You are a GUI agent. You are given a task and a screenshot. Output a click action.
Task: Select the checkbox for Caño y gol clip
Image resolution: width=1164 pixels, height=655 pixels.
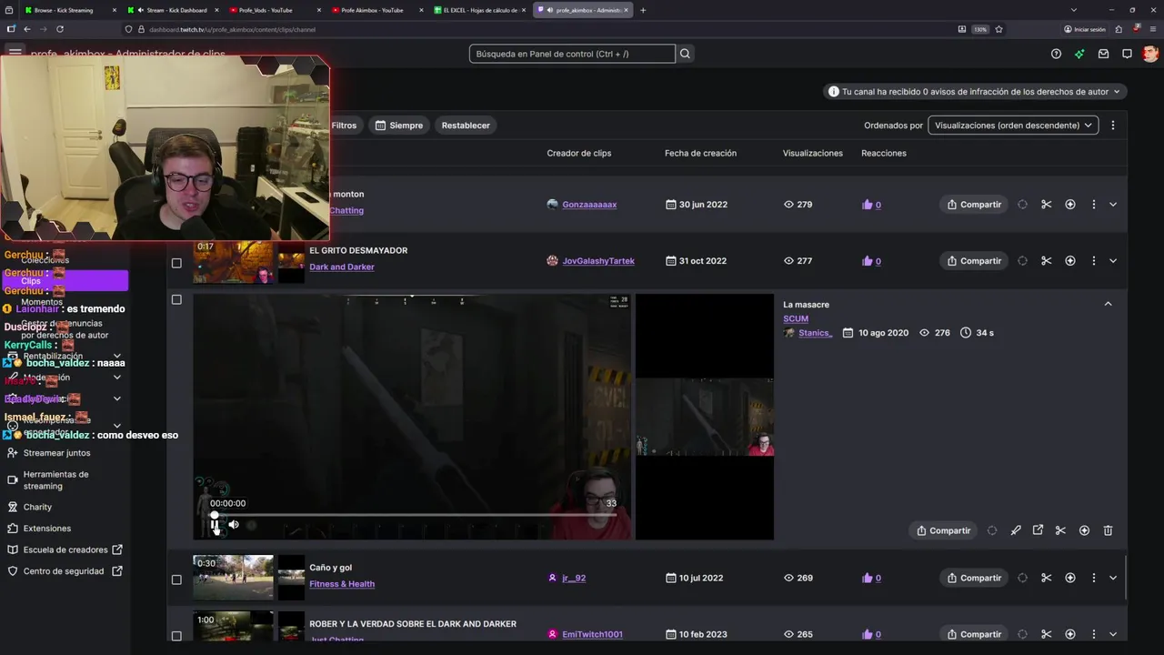pyautogui.click(x=176, y=580)
